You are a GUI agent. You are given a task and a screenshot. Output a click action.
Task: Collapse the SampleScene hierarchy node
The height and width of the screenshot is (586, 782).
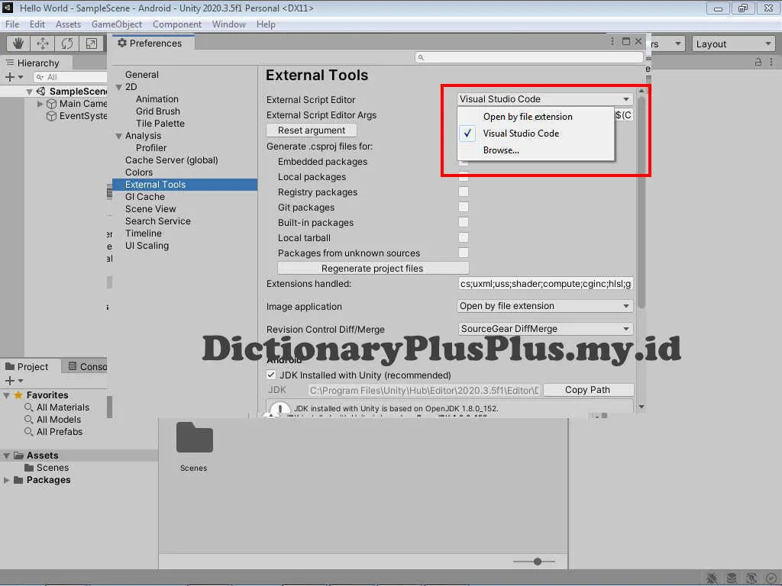[x=30, y=92]
